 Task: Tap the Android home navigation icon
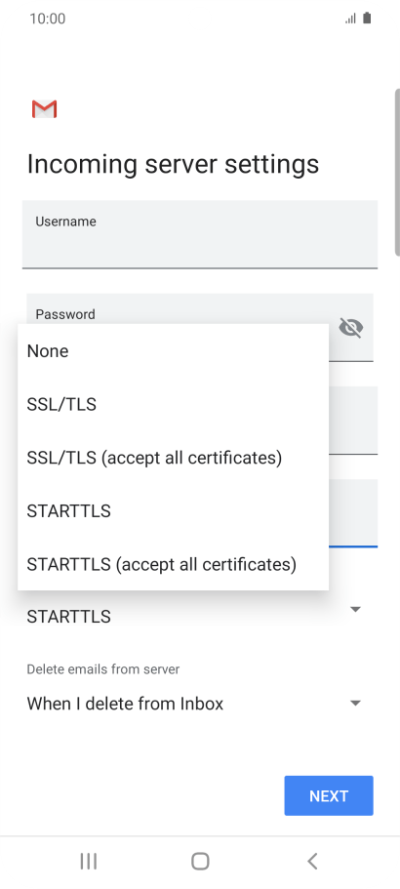pyautogui.click(x=200, y=862)
